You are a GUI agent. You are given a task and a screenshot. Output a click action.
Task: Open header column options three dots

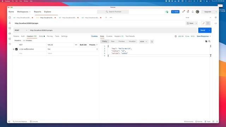[x=76, y=45]
